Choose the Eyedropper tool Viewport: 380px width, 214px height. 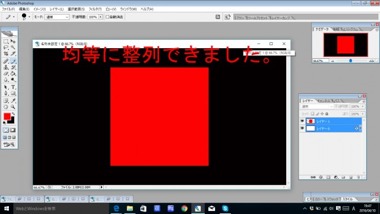(x=13, y=100)
